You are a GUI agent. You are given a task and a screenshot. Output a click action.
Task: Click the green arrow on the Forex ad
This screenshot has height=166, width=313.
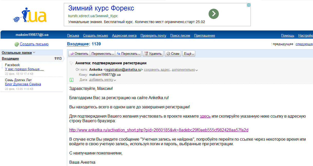click(x=213, y=14)
